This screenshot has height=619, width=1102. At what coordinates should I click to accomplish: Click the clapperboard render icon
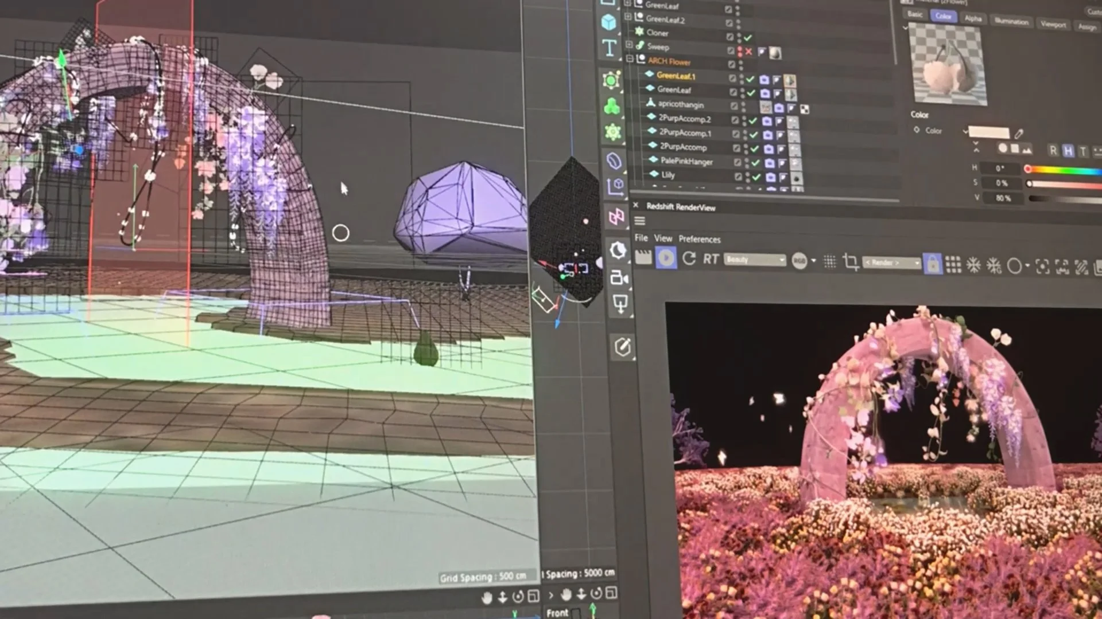pos(643,258)
